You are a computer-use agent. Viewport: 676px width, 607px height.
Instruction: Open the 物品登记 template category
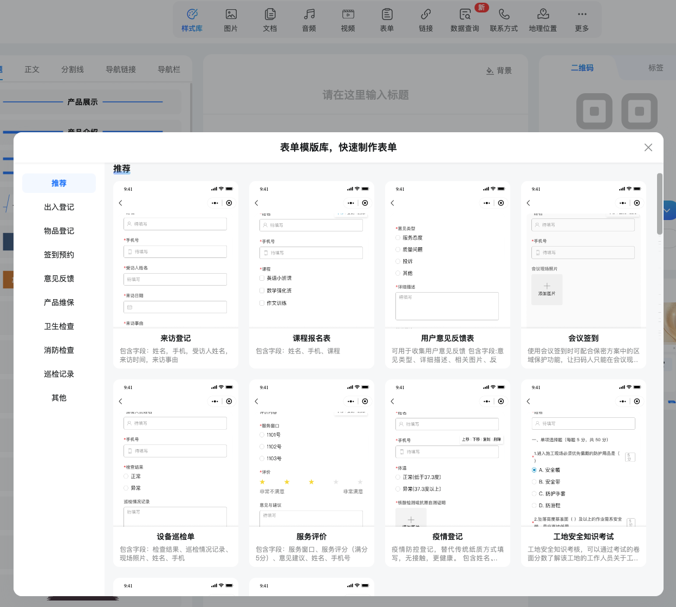pos(59,231)
